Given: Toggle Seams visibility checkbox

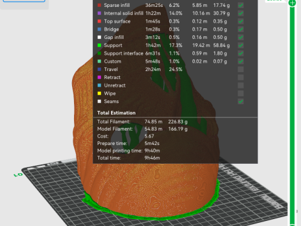Looking at the screenshot, I should pos(241,102).
